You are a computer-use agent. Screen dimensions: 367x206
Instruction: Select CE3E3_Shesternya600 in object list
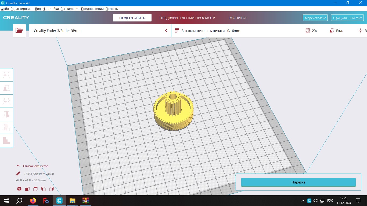(39, 174)
